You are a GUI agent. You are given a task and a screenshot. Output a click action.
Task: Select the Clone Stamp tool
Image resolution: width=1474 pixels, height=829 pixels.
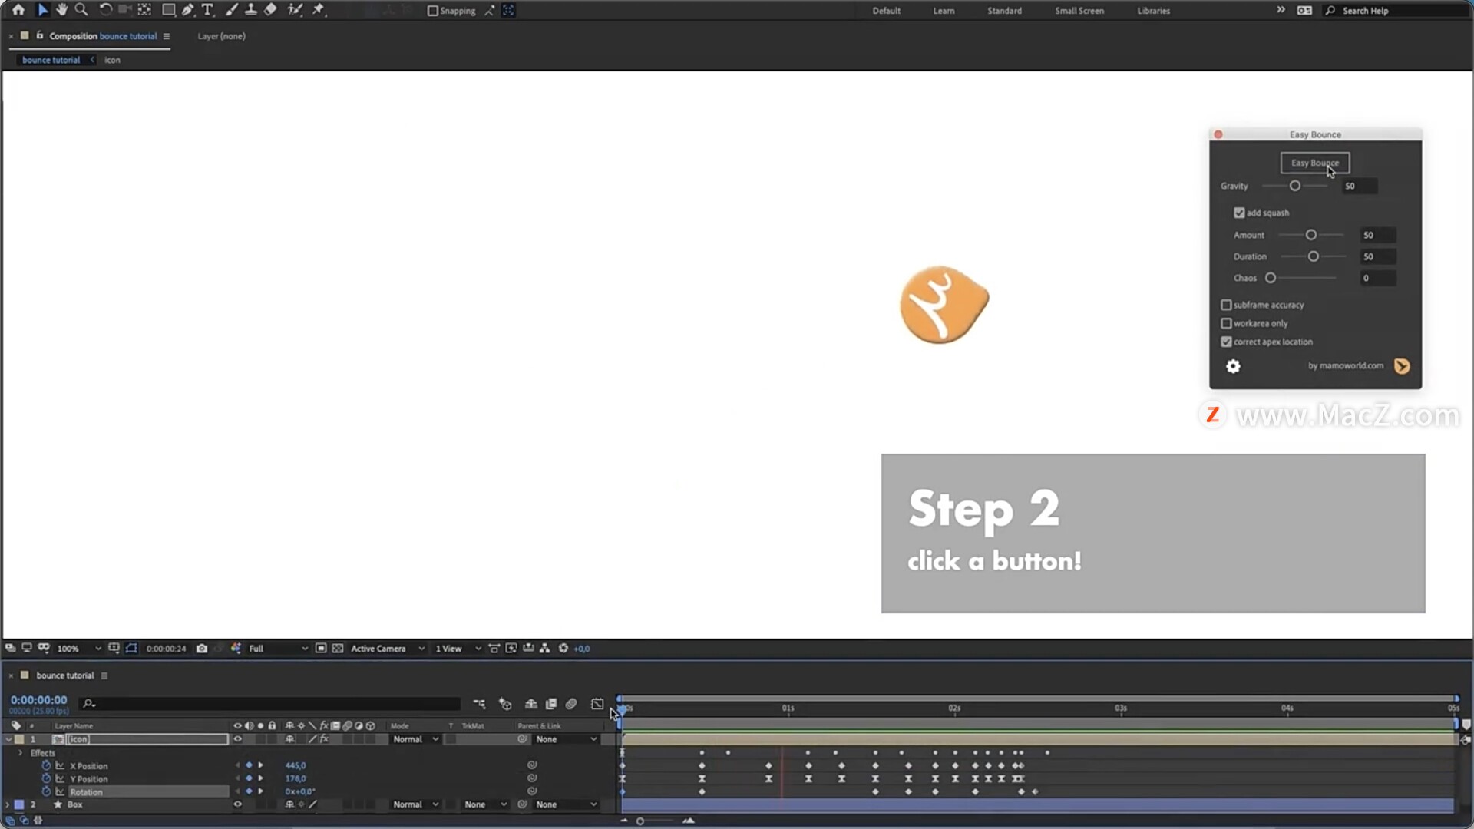click(x=250, y=10)
